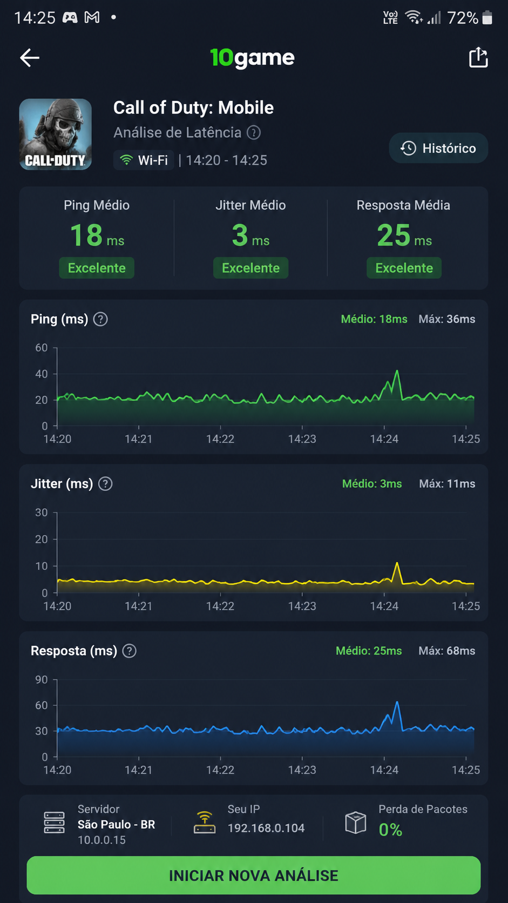Tap the Excelente badge under Jitter Médio
This screenshot has height=903, width=508.
pyautogui.click(x=250, y=268)
